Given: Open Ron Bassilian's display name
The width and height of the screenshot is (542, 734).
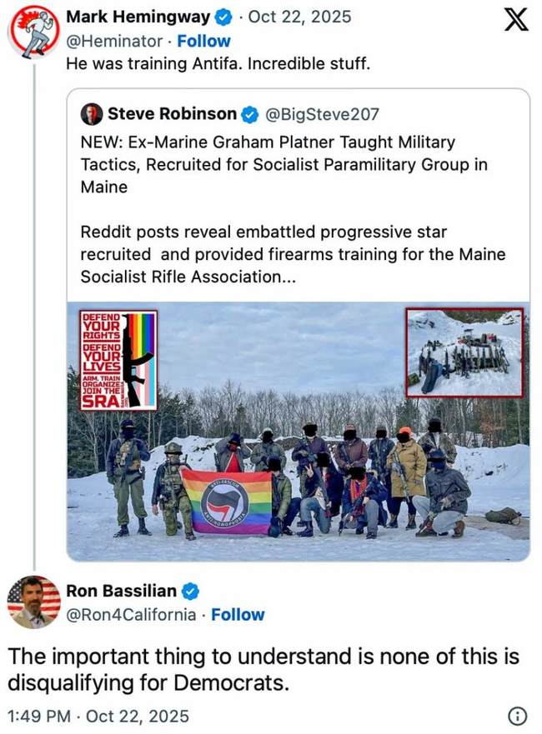Looking at the screenshot, I should click(x=121, y=592).
